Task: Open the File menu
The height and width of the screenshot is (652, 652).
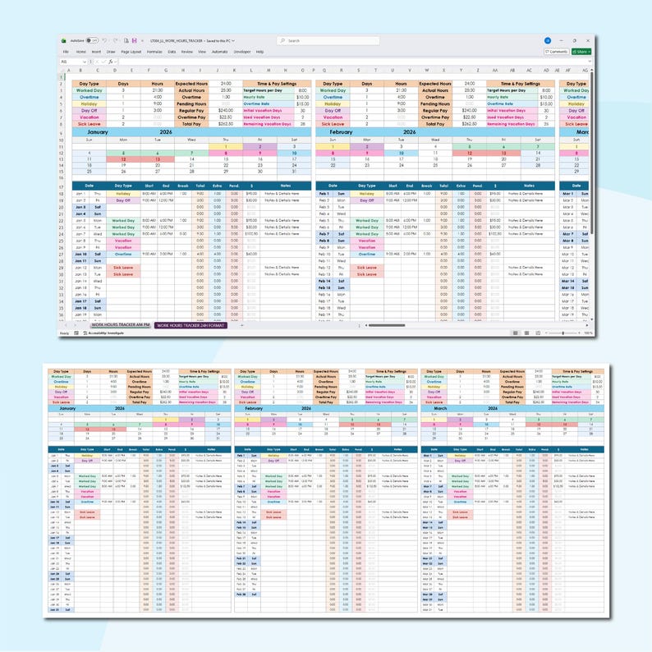Action: tap(66, 52)
